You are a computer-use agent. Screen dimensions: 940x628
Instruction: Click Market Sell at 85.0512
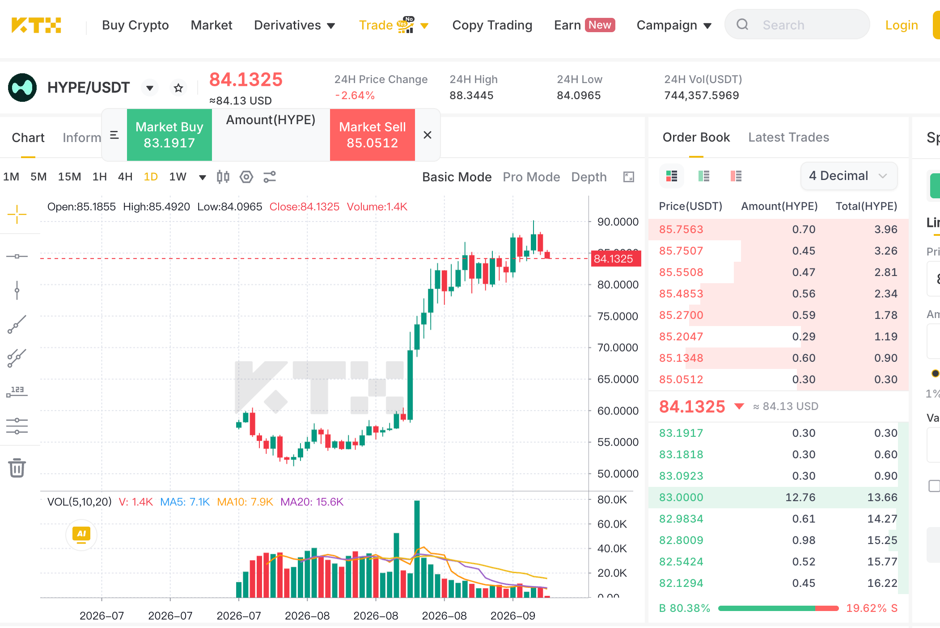[x=373, y=135]
